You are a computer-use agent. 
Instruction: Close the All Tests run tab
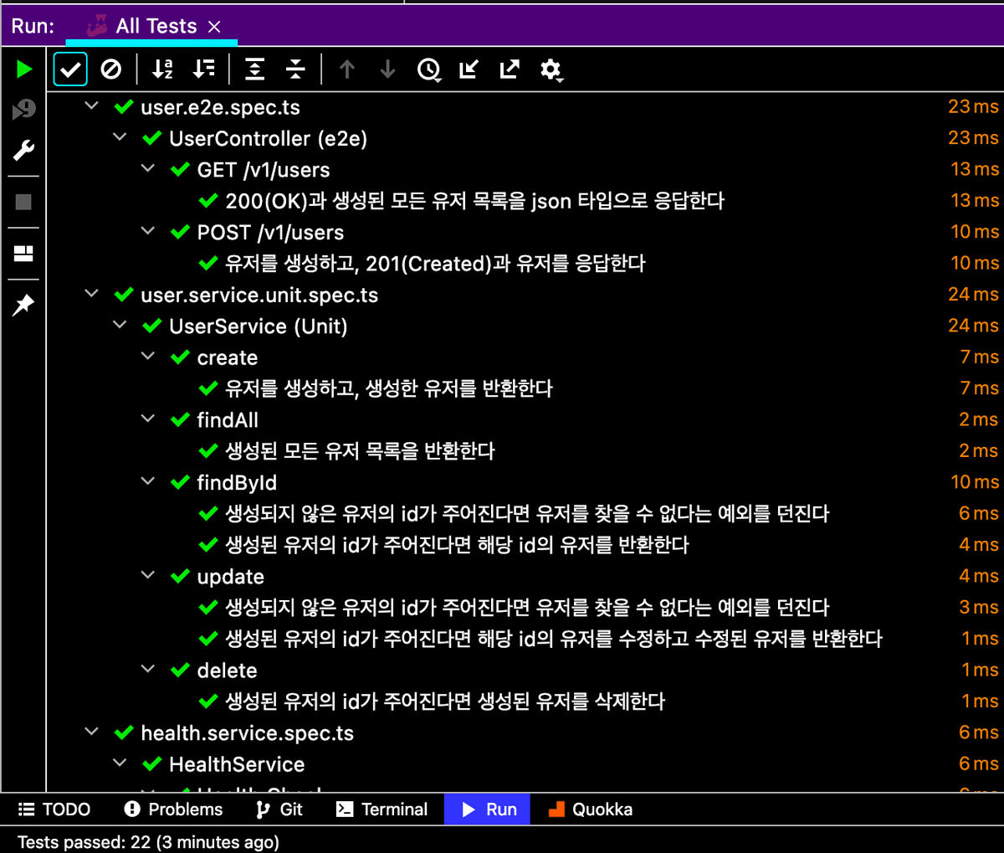click(214, 27)
